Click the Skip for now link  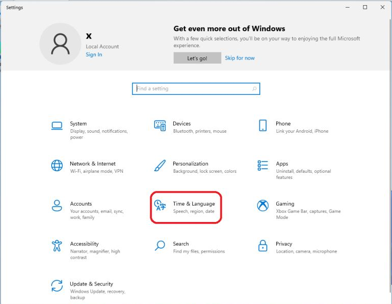click(x=240, y=58)
